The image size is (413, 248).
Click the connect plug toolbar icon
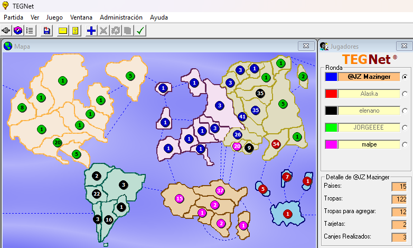(6, 31)
